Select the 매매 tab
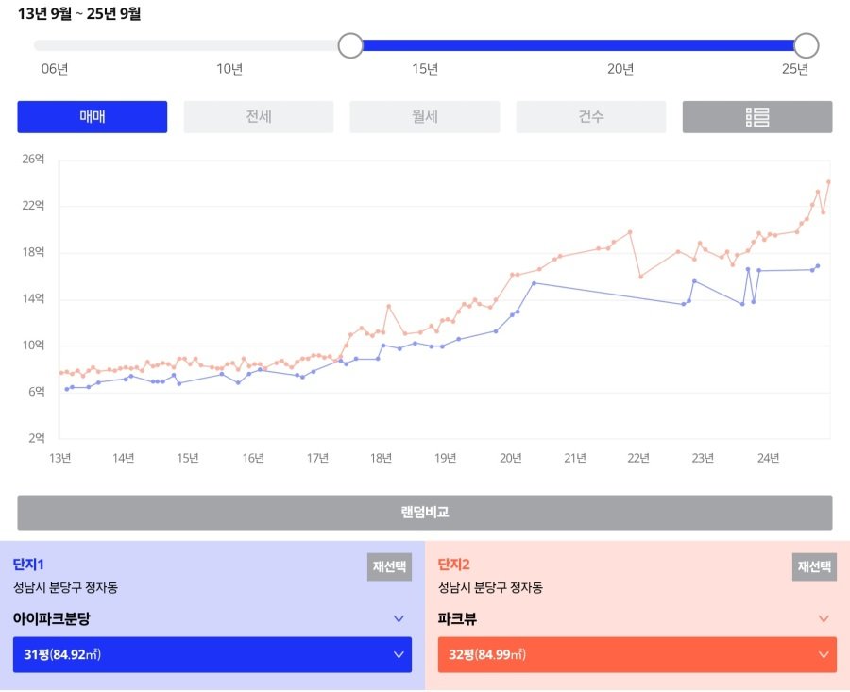The height and width of the screenshot is (692, 850). pos(92,117)
